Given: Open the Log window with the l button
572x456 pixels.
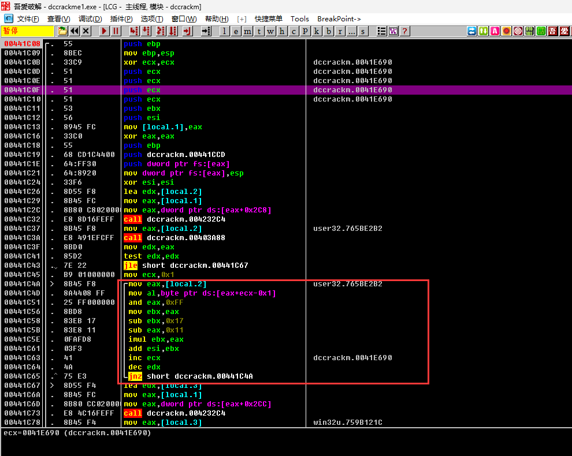Looking at the screenshot, I should [224, 31].
